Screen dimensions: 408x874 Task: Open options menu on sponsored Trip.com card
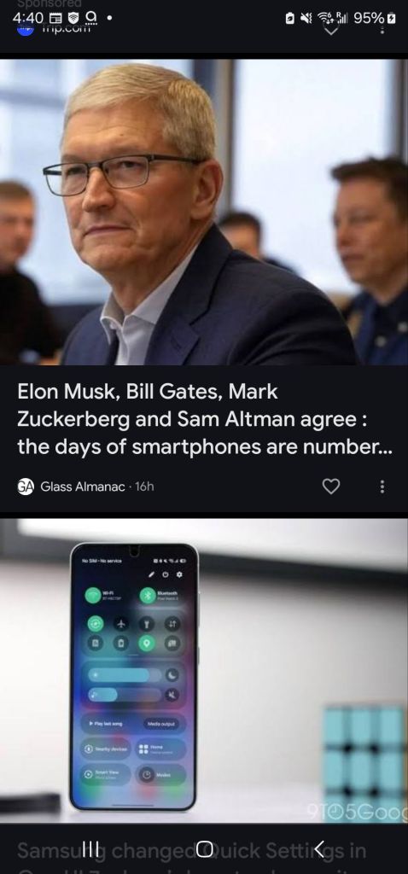click(x=382, y=29)
